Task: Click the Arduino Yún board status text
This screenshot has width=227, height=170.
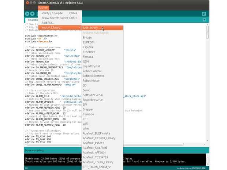Action: (191, 168)
